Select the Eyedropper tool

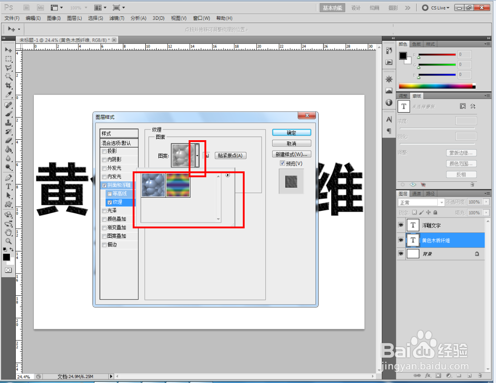(x=9, y=95)
